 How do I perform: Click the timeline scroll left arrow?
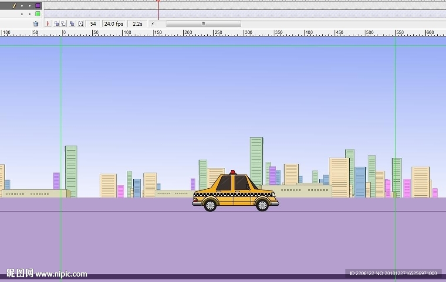[153, 24]
